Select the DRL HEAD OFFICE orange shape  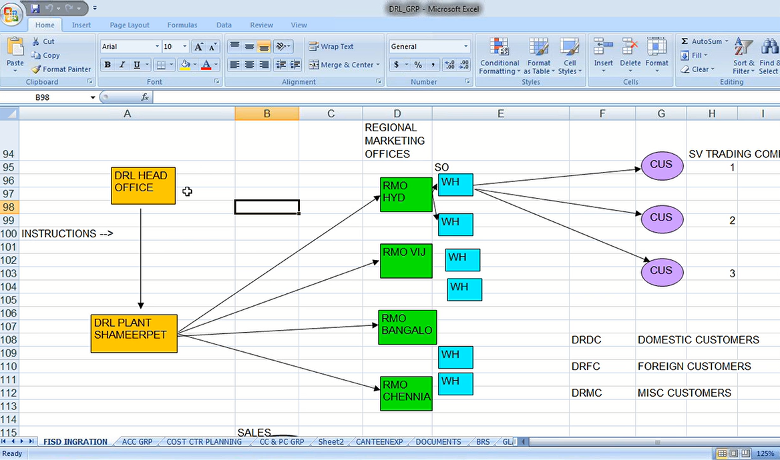(144, 186)
